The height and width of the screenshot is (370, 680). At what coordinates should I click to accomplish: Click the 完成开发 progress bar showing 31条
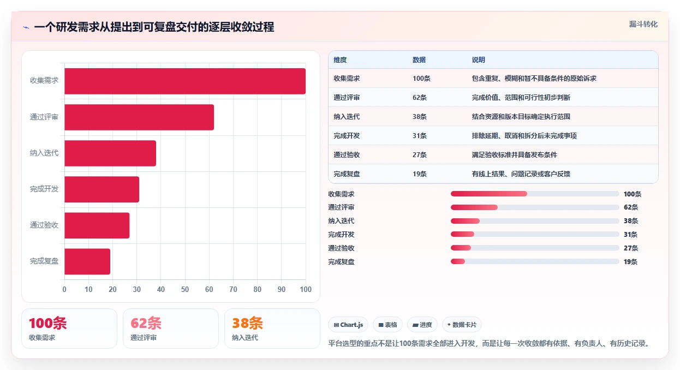pos(535,235)
